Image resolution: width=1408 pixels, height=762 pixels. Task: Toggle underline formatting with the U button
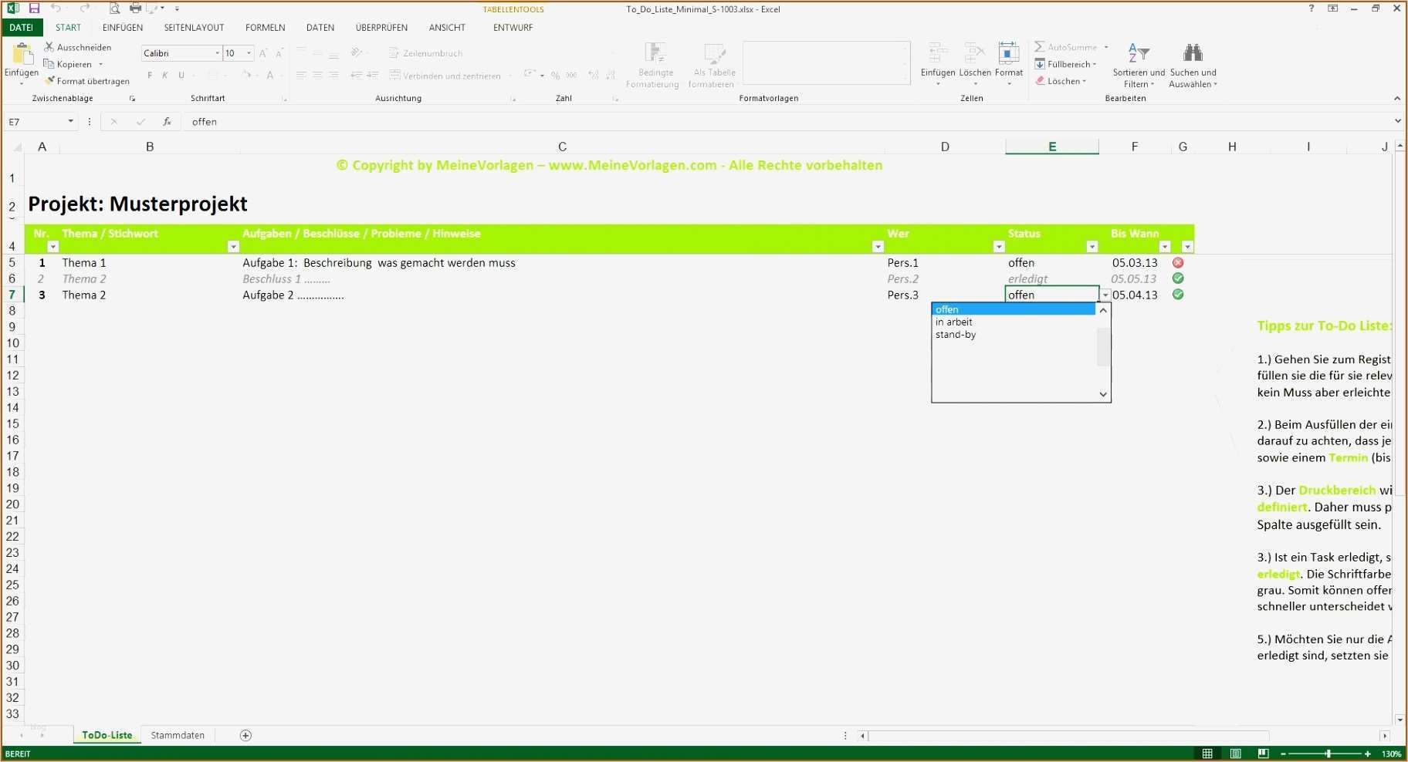pyautogui.click(x=181, y=76)
